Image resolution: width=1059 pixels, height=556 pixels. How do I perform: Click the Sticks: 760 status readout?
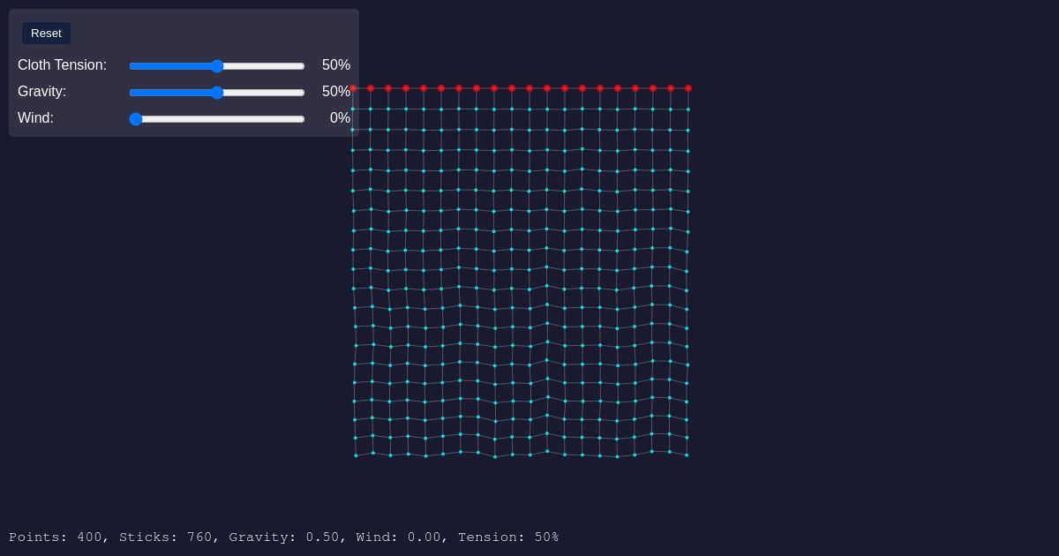point(168,537)
